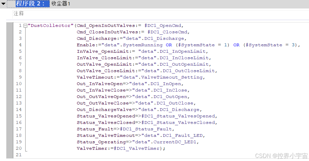Click "deta".CurrentDC_LED1 operand

[164, 142]
